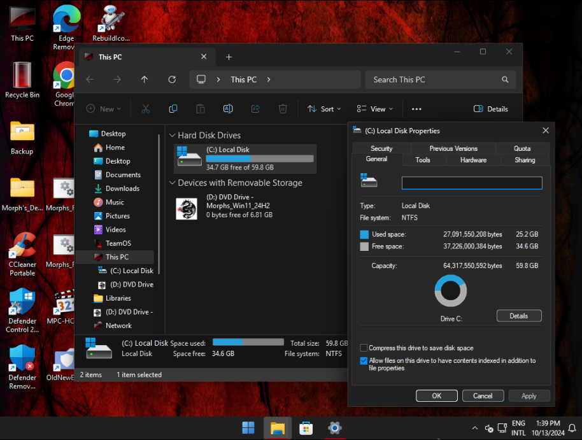Select the (C:) Local Disk drive tile

tap(245, 159)
